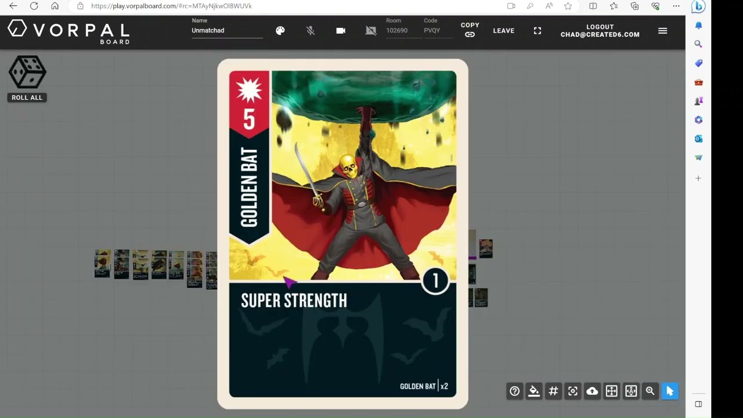Copy the room link
The width and height of the screenshot is (743, 418).
pyautogui.click(x=470, y=30)
